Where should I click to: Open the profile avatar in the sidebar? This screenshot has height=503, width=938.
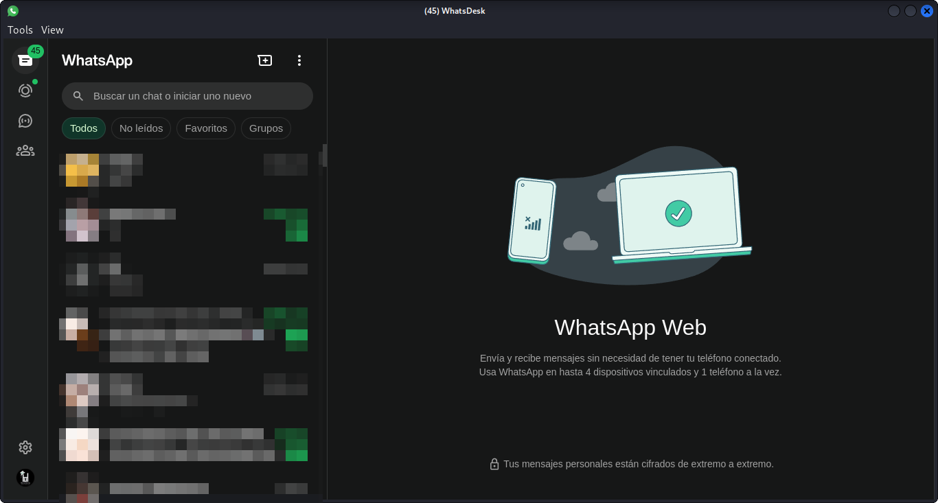(x=25, y=478)
